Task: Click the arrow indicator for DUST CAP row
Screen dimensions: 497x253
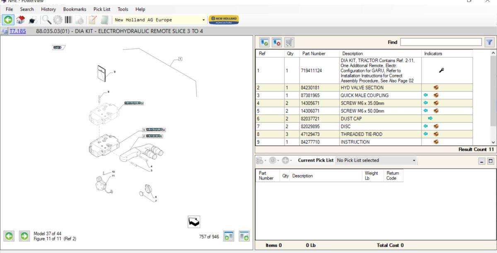Action: (430, 118)
